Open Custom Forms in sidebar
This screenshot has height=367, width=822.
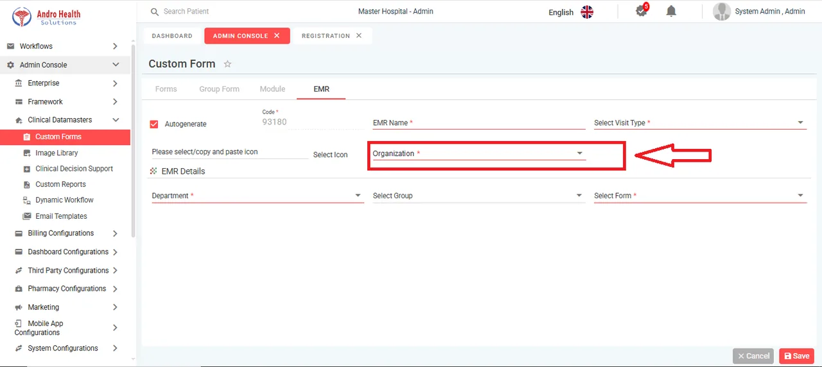(65, 137)
